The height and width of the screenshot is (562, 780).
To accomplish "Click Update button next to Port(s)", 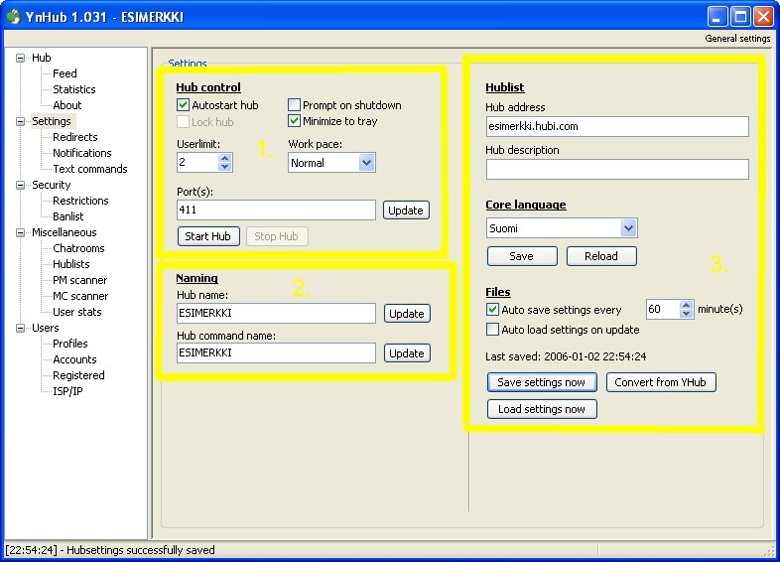I will pyautogui.click(x=406, y=211).
